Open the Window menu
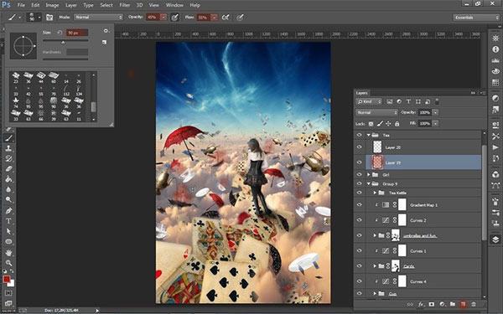The image size is (503, 314). point(174,5)
